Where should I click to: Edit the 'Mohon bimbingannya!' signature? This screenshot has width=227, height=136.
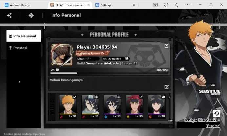pos(167,87)
